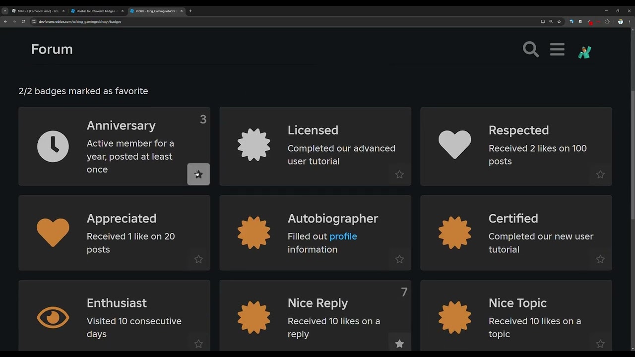Expand the browser tab search dropdown
The image size is (635, 357).
click(x=5, y=11)
